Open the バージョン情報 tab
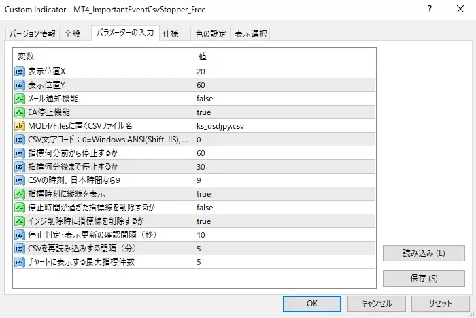Viewport: 476px width, 318px height. pyautogui.click(x=33, y=33)
